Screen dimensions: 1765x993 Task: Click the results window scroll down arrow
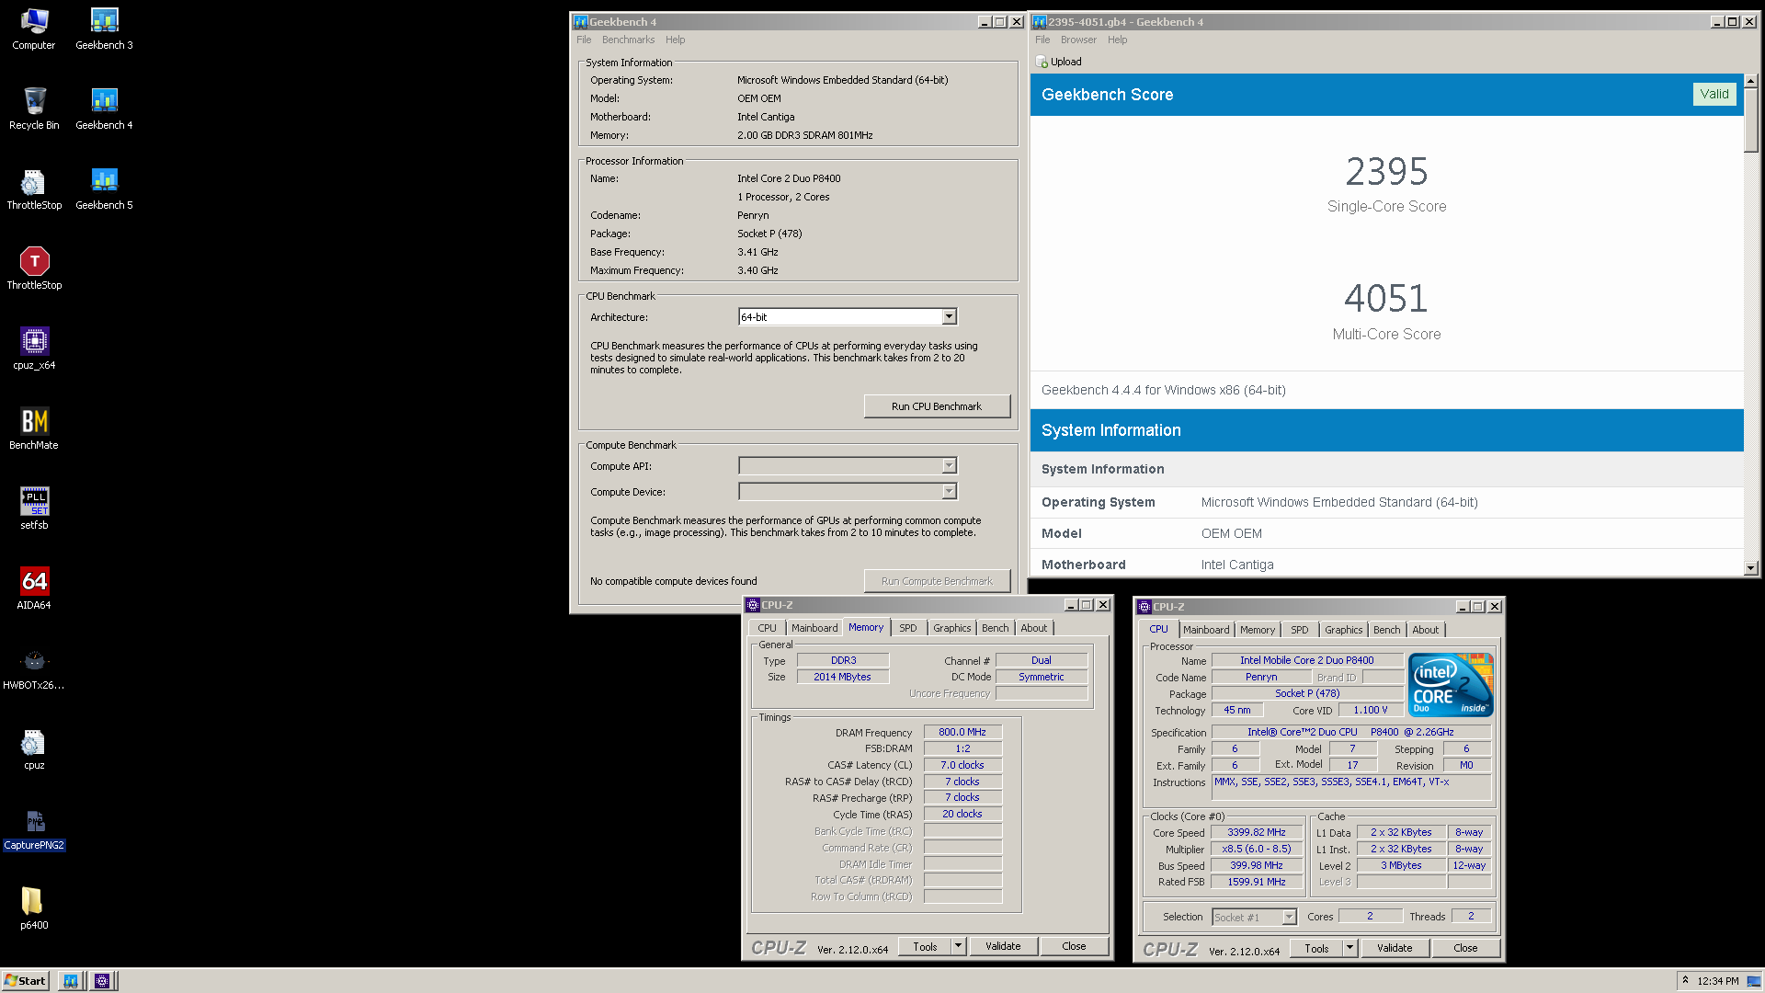(x=1751, y=568)
